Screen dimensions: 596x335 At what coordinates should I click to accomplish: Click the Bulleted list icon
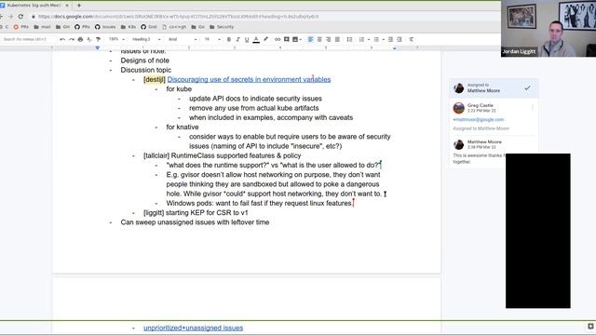[x=376, y=39]
